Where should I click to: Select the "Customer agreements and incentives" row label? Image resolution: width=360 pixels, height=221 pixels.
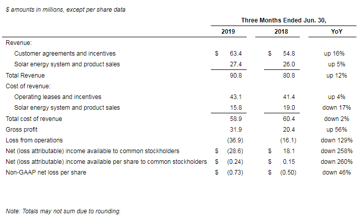(x=65, y=54)
